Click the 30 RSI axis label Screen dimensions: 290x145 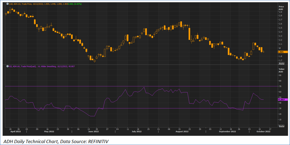(280, 109)
